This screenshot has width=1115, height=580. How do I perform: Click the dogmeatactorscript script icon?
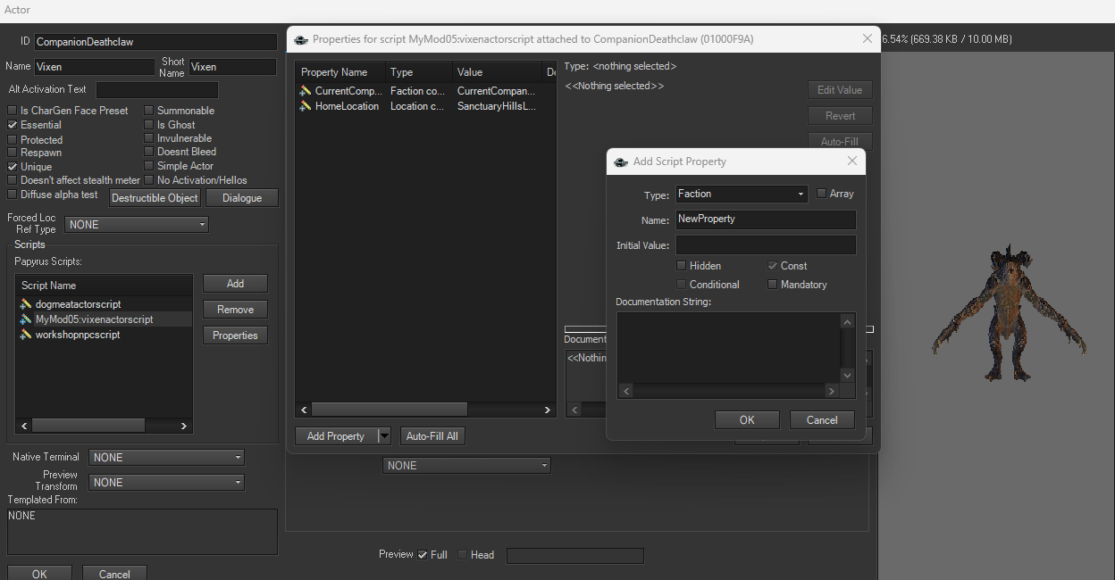click(26, 304)
